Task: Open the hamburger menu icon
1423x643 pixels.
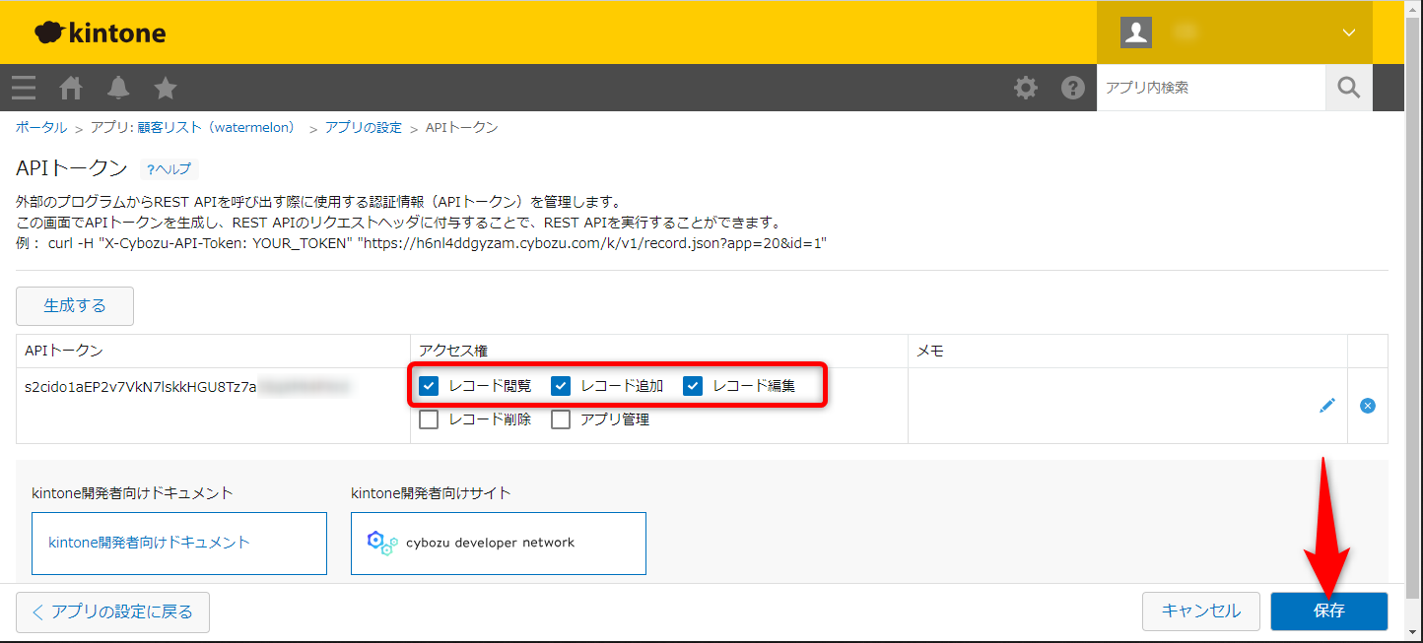Action: (x=24, y=88)
